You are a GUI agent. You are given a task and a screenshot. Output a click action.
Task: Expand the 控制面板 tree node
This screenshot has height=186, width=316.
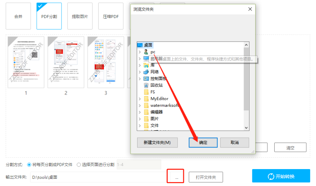[140, 78]
